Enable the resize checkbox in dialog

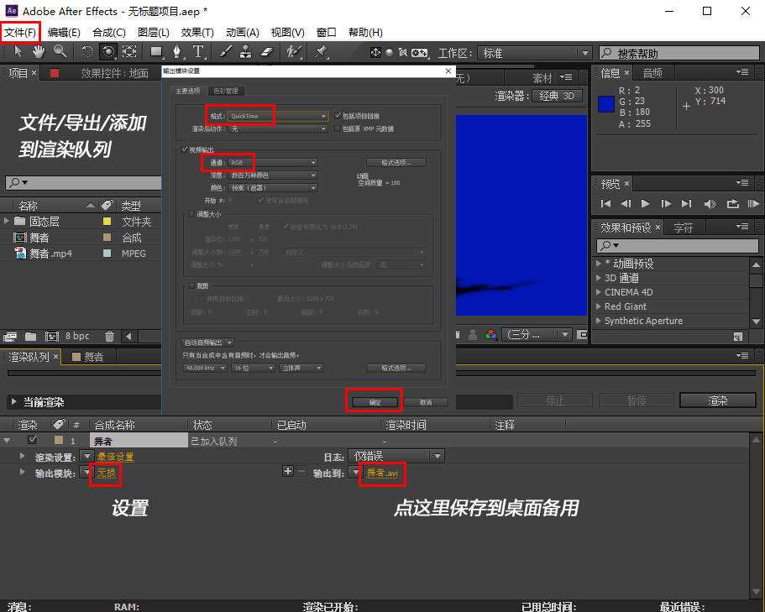click(191, 214)
